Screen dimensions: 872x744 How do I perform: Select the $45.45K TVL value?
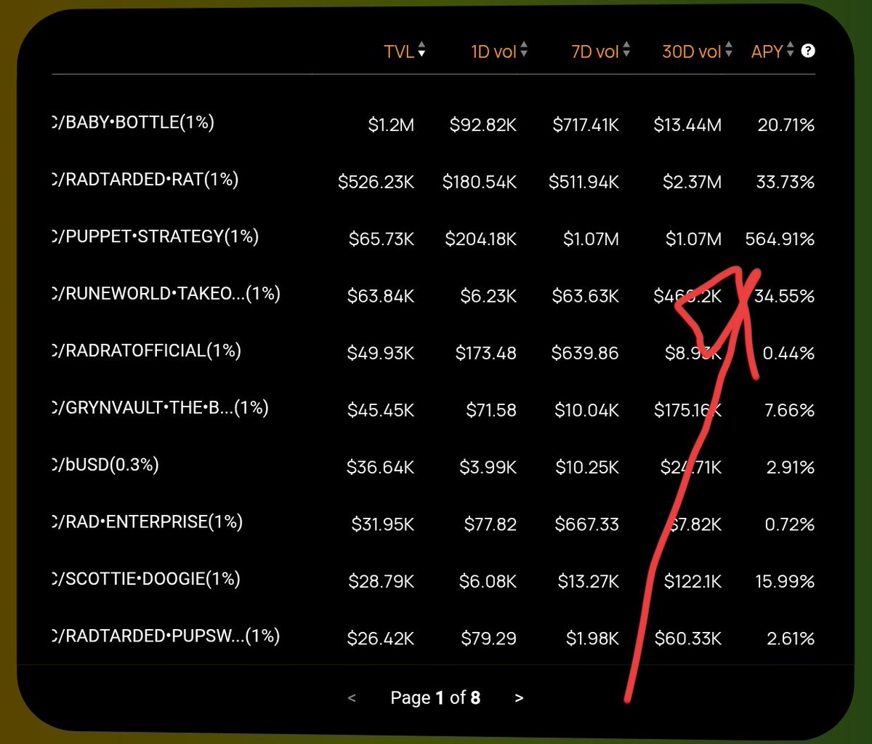381,410
